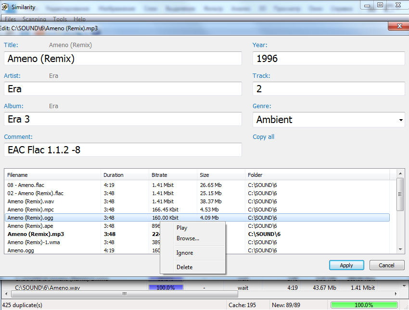Screen dimensions: 409x310
Task: Click the blue Track: label link
Action: click(x=261, y=75)
